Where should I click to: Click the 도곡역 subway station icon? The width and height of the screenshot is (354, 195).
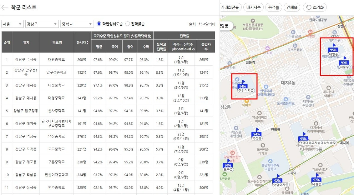(x=291, y=169)
